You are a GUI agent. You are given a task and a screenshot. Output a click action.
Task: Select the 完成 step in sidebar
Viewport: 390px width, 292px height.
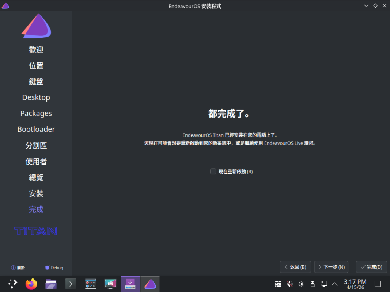coord(36,210)
